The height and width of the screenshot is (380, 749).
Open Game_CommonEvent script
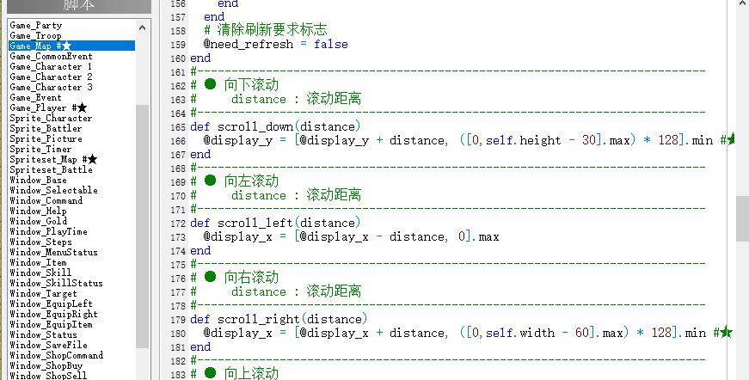[x=51, y=57]
